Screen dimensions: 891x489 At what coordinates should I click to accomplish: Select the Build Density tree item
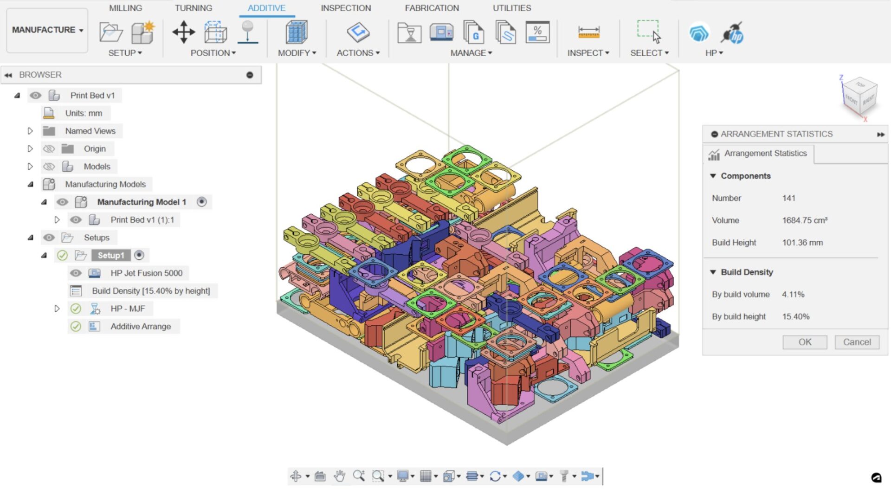(x=150, y=291)
